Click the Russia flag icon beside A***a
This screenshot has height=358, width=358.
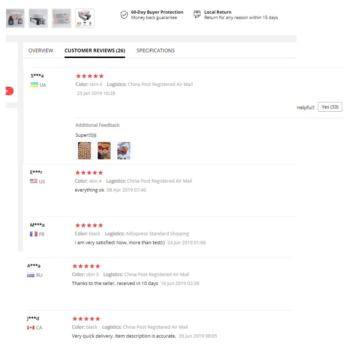coord(31,275)
